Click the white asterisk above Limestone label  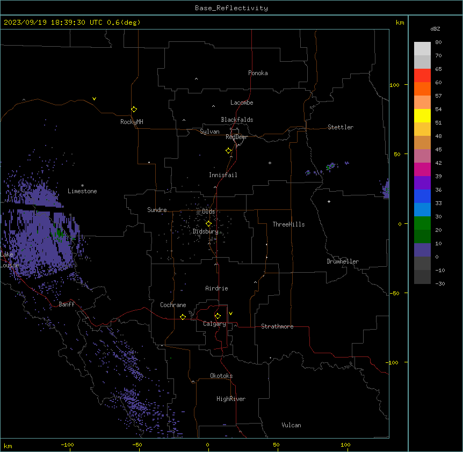82,186
